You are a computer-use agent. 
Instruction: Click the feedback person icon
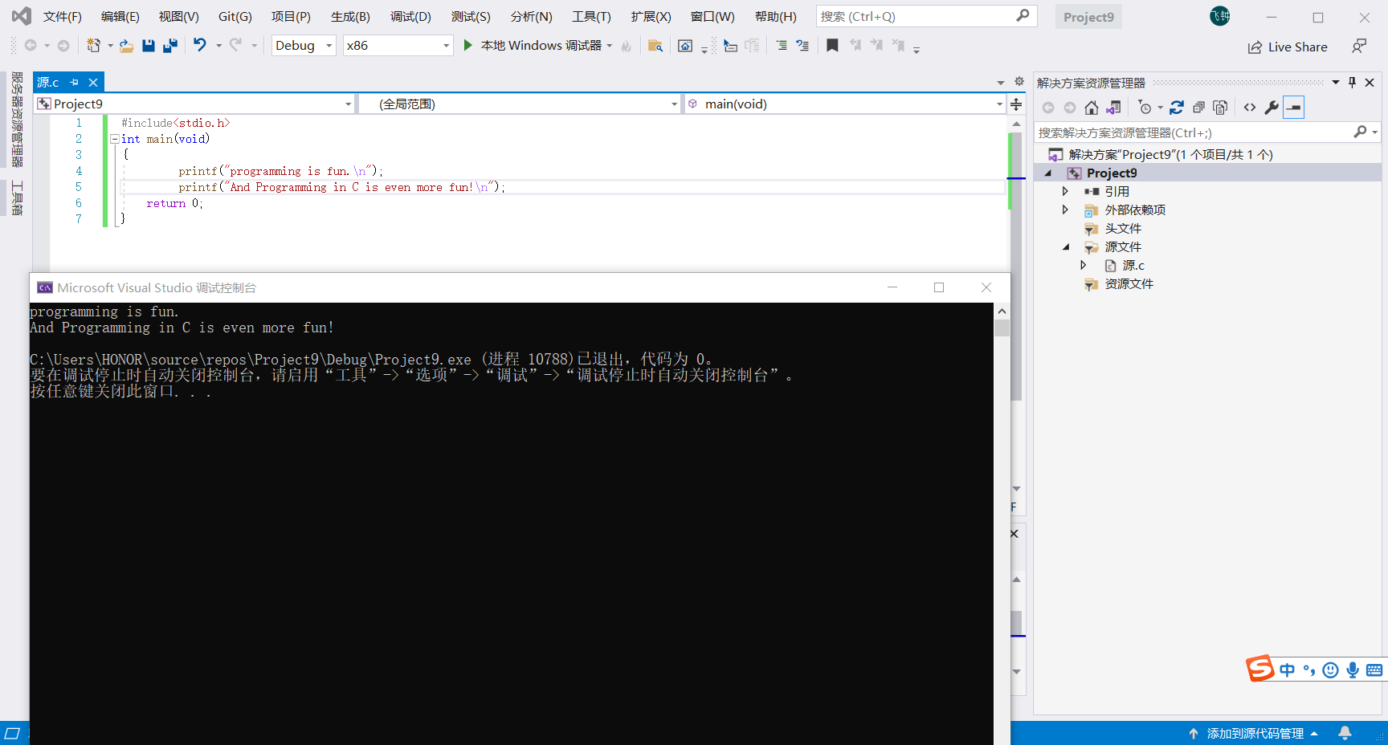1358,47
